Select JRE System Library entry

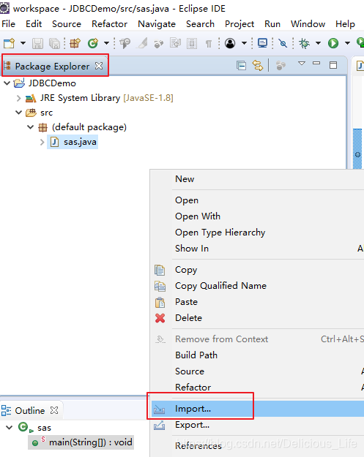pyautogui.click(x=106, y=98)
